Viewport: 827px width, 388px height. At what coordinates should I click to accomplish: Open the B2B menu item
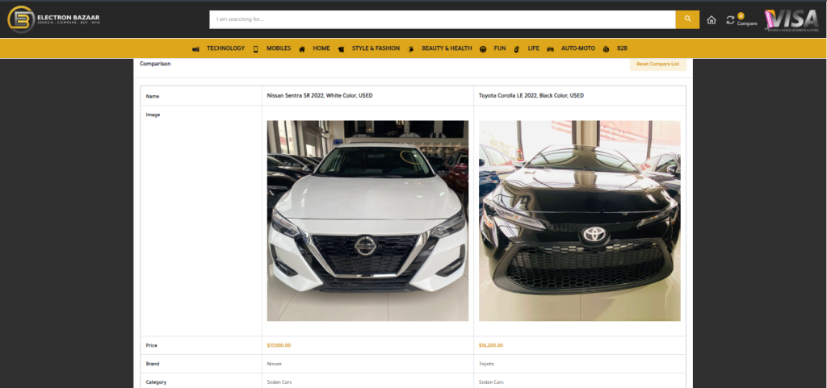tap(622, 48)
